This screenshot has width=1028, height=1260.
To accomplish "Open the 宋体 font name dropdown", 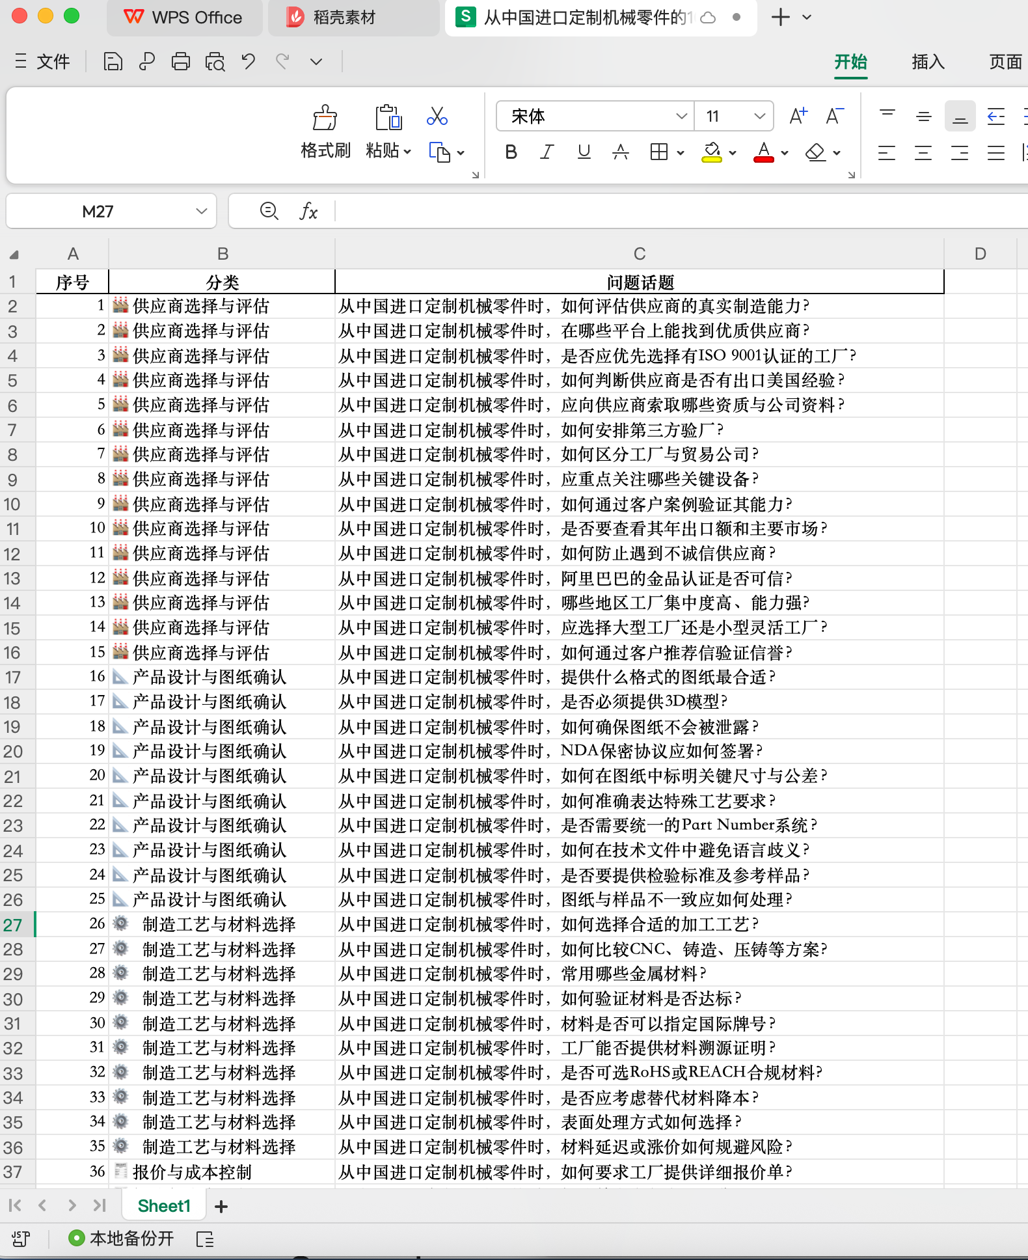I will [x=681, y=116].
